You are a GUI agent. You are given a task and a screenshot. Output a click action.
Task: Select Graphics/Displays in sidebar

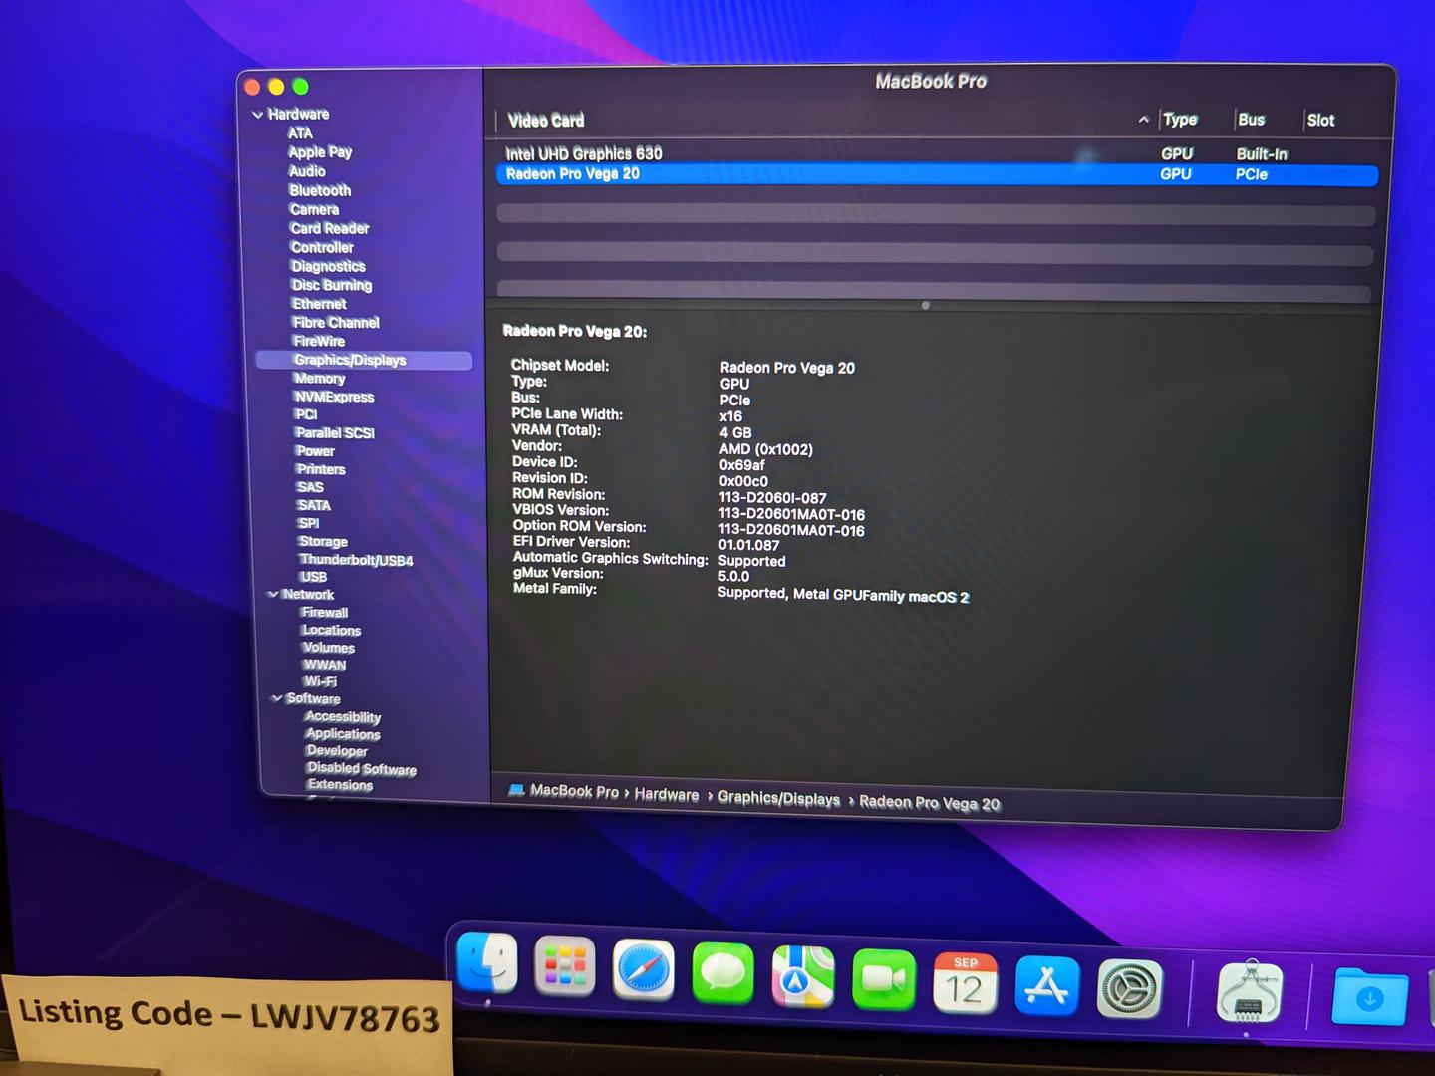coord(364,360)
